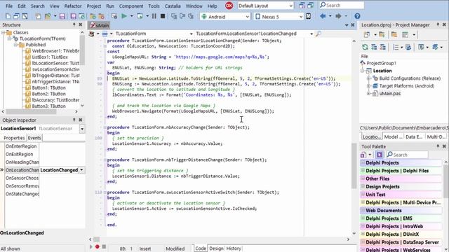
Task: Expand the Web Documents palette category
Action: point(363,210)
